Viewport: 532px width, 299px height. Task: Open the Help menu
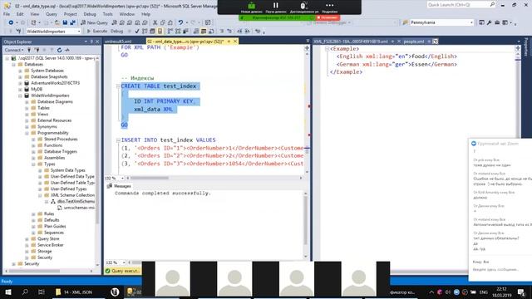coord(146,14)
